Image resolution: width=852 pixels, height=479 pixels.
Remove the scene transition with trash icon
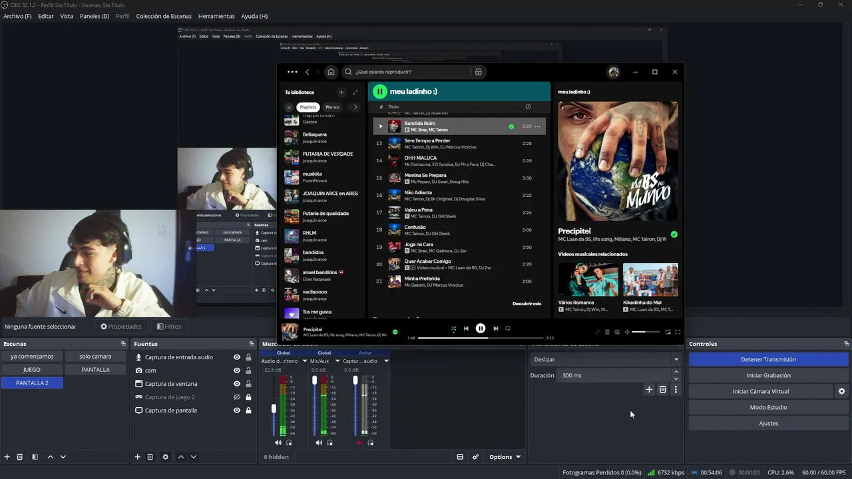coord(662,390)
